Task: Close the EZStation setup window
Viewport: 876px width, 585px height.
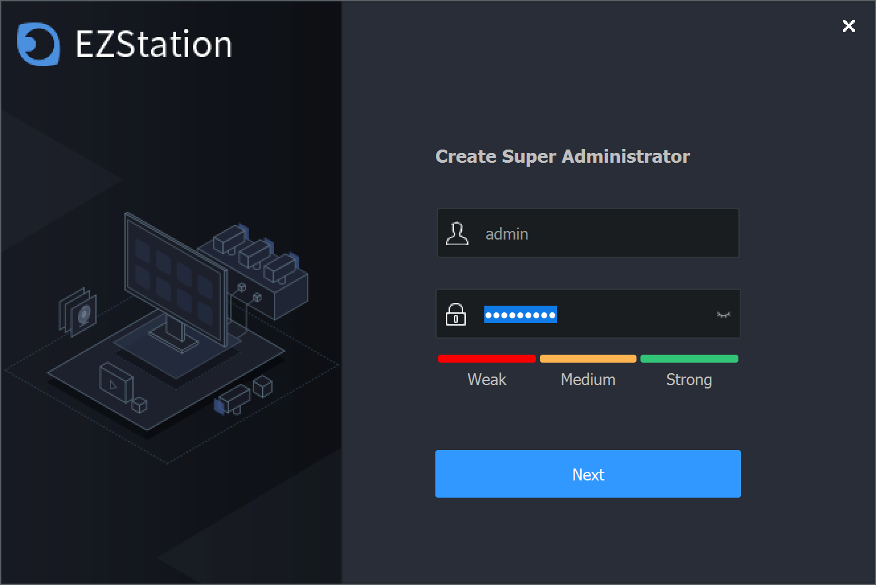Action: [848, 26]
